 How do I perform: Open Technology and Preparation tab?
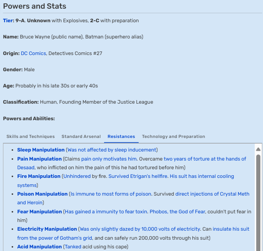(174, 136)
